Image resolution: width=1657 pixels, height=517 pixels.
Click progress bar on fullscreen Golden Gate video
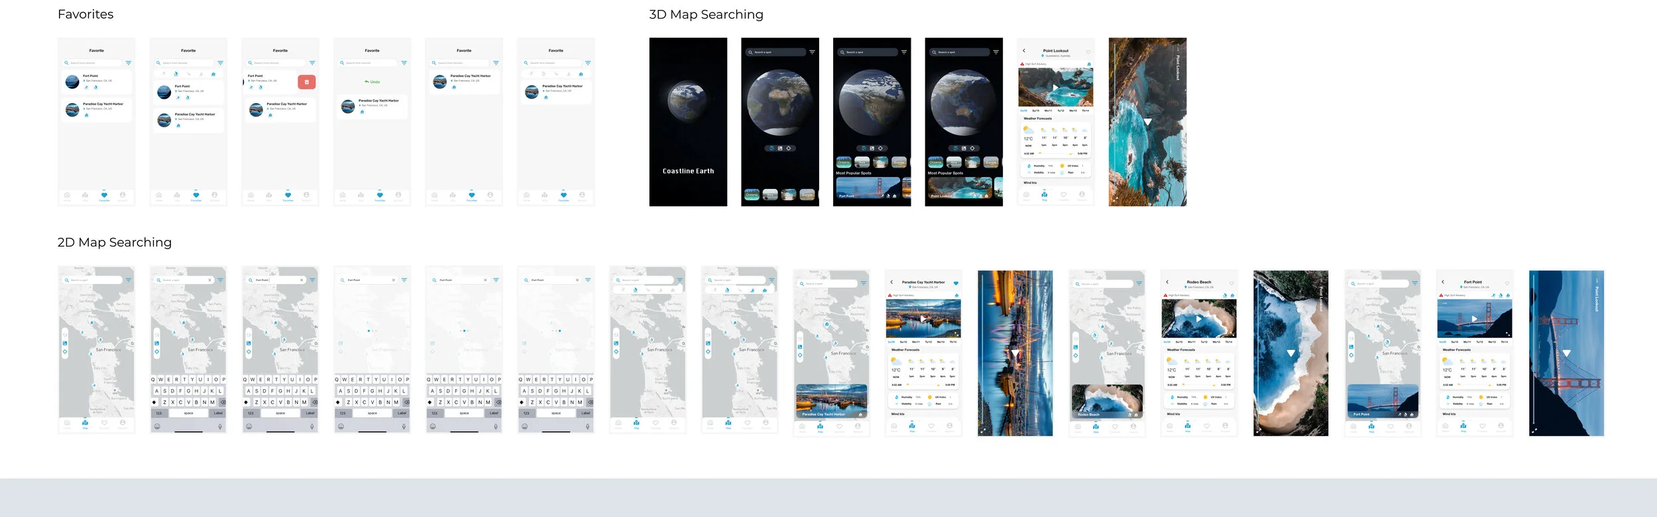click(x=1534, y=349)
